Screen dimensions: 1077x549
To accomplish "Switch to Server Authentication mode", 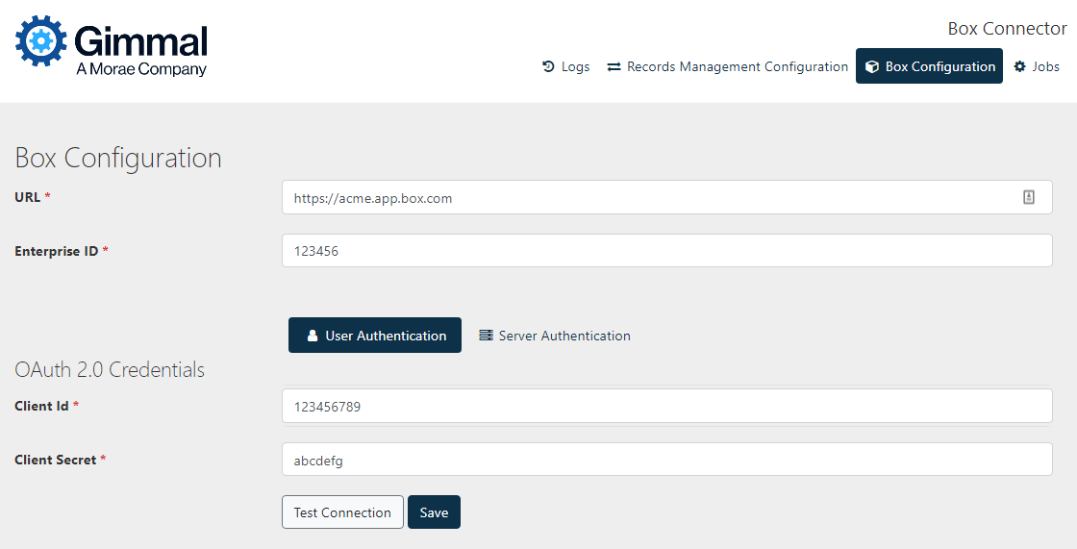I will tap(564, 336).
